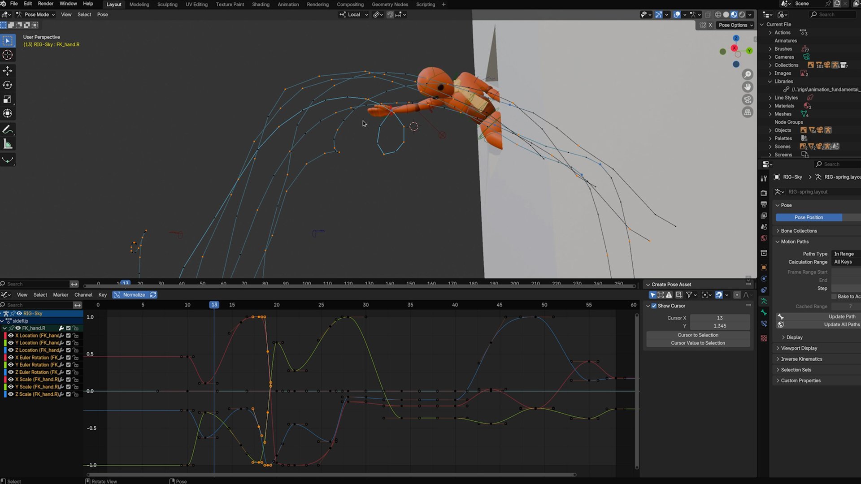Select the Move tool in the toolbar
861x484 pixels.
[8, 70]
